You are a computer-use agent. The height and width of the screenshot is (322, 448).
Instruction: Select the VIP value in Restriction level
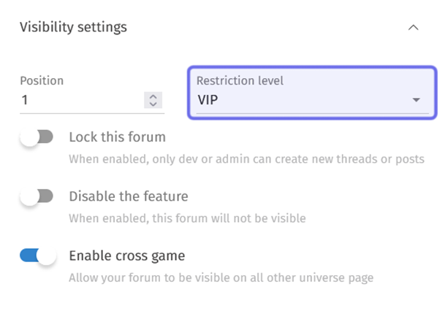(x=208, y=100)
